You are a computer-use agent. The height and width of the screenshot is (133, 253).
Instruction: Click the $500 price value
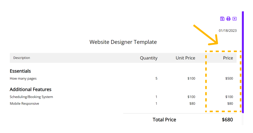[229, 78]
